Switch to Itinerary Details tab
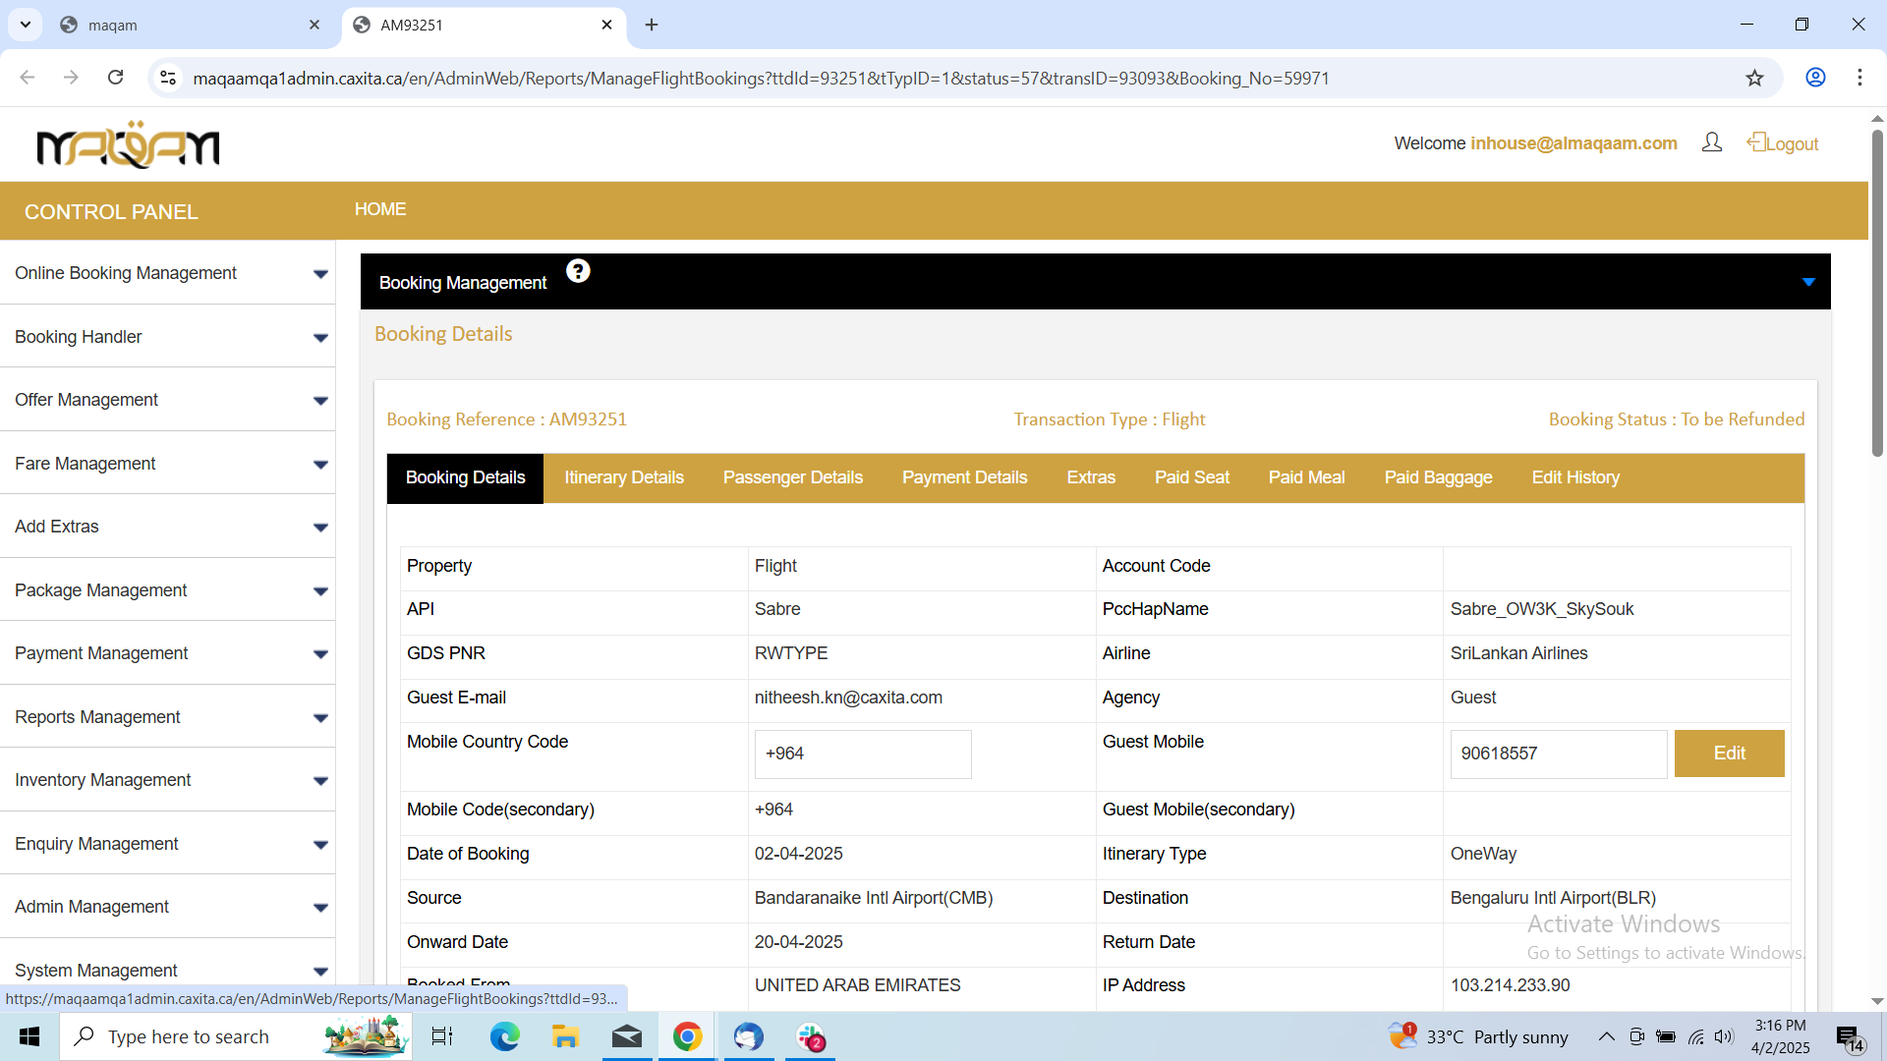The width and height of the screenshot is (1887, 1061). [623, 477]
